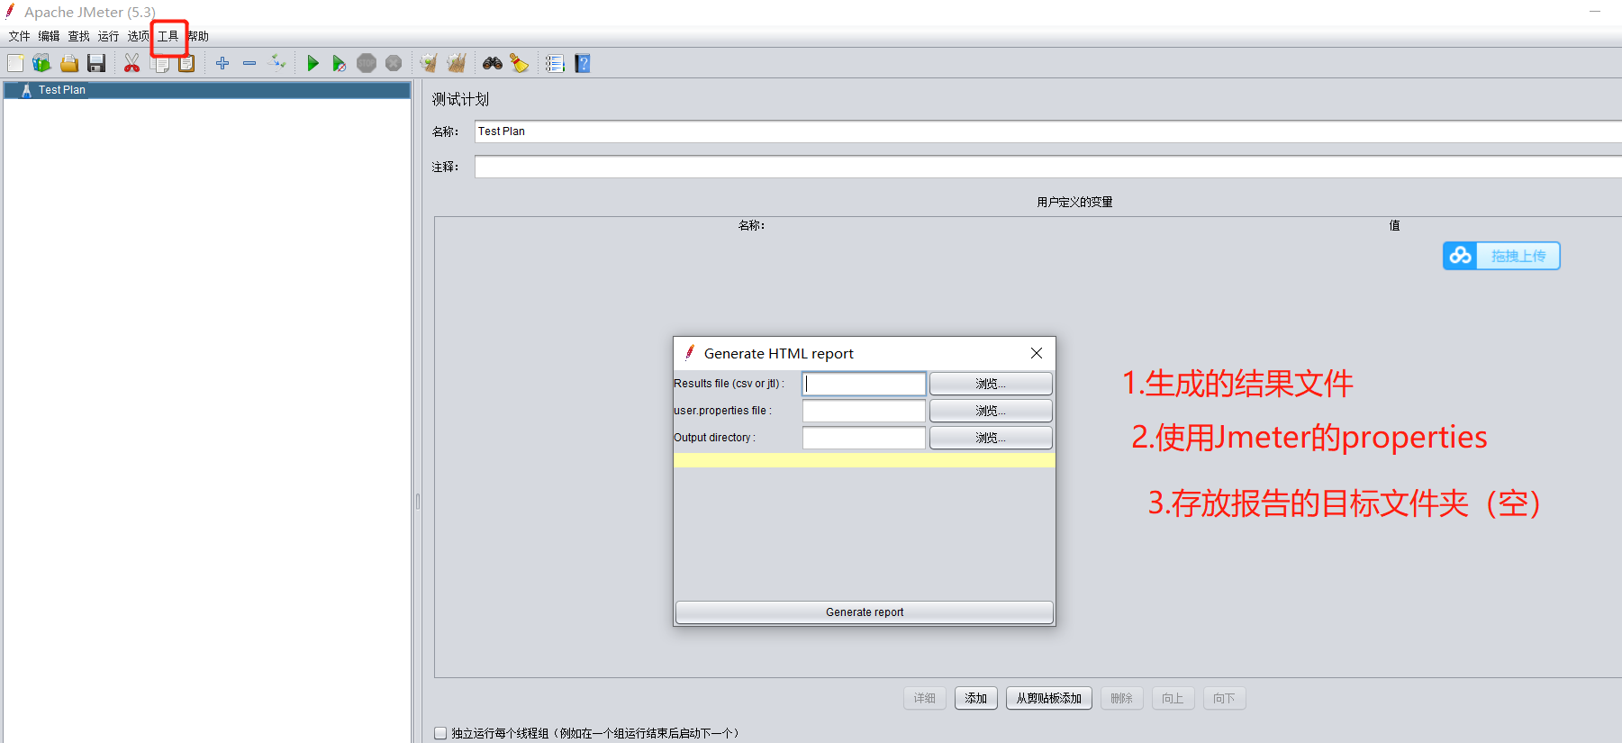Image resolution: width=1622 pixels, height=743 pixels.
Task: Click the cloud drag-upload widget
Action: coord(1501,256)
